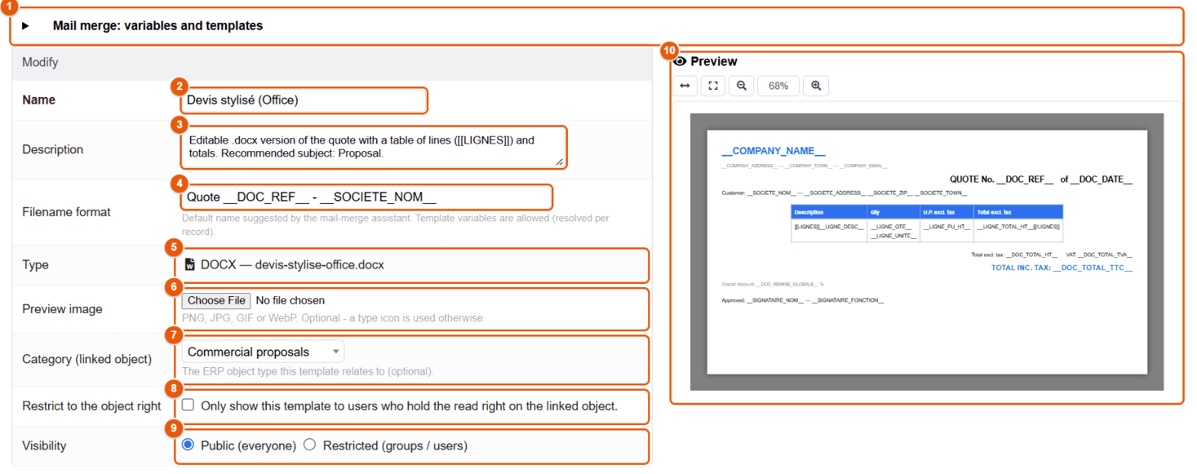Click the 'Filename format' row label
Viewport: 1197px width, 474px height.
66,212
